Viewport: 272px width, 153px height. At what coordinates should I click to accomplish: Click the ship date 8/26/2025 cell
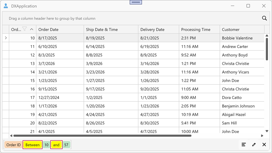pyautogui.click(x=111, y=123)
